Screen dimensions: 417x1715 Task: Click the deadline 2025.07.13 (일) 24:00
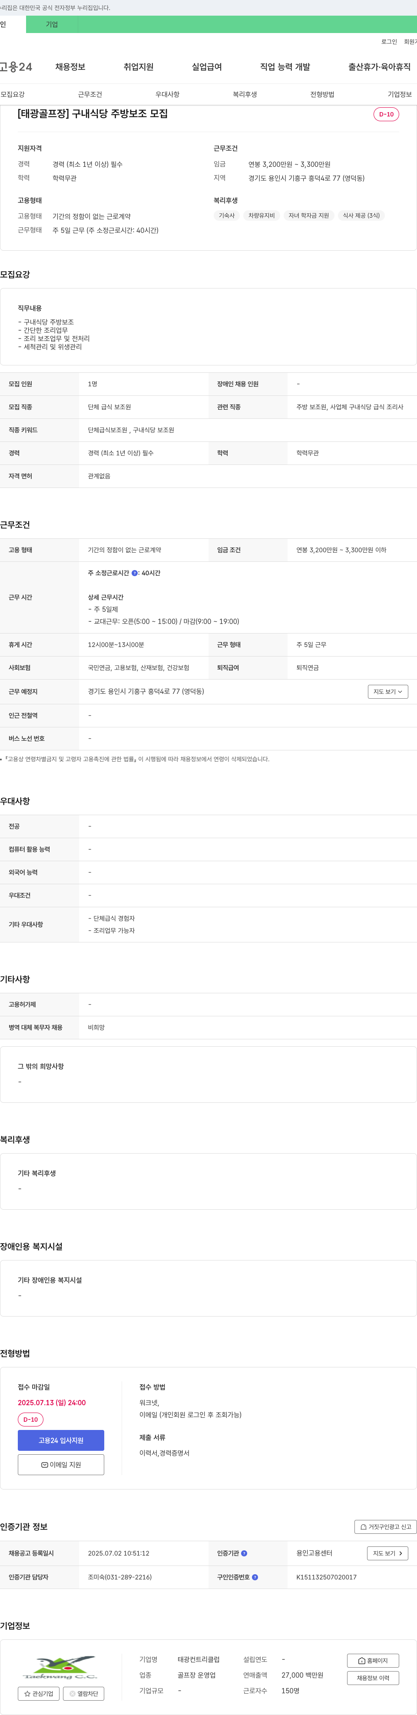click(52, 1403)
